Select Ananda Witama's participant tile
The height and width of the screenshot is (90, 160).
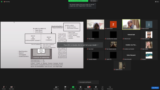[x=95, y=55]
